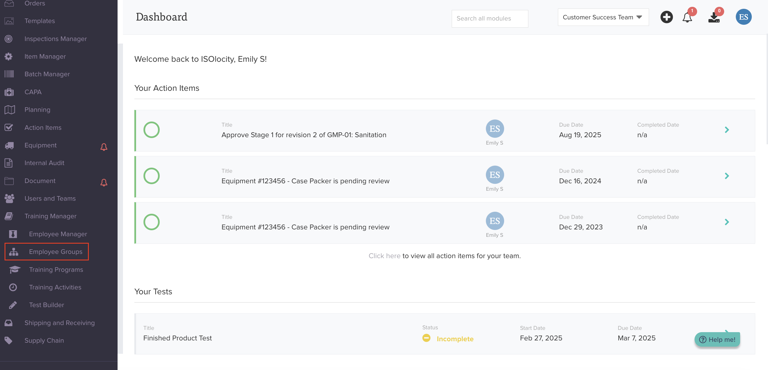The image size is (768, 370).
Task: Click the Document alert bell in sidebar
Action: click(104, 182)
